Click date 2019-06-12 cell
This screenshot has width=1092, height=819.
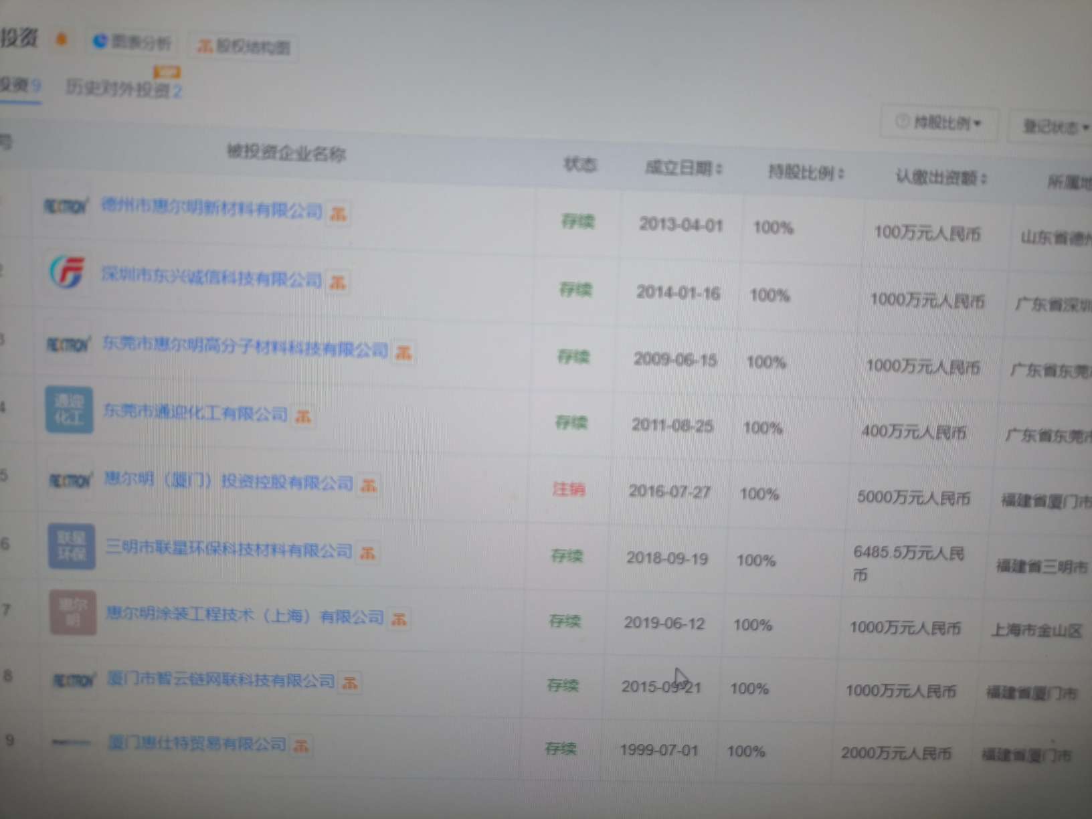pyautogui.click(x=664, y=622)
